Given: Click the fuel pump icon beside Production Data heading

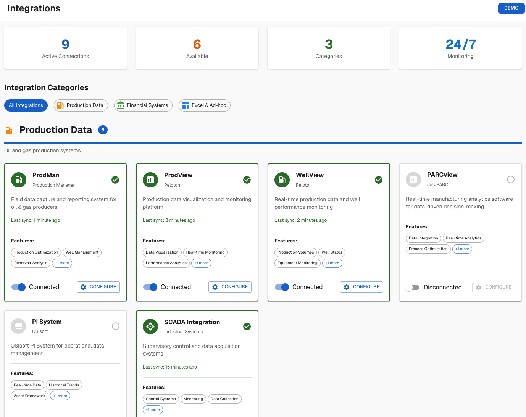Looking at the screenshot, I should click(9, 130).
